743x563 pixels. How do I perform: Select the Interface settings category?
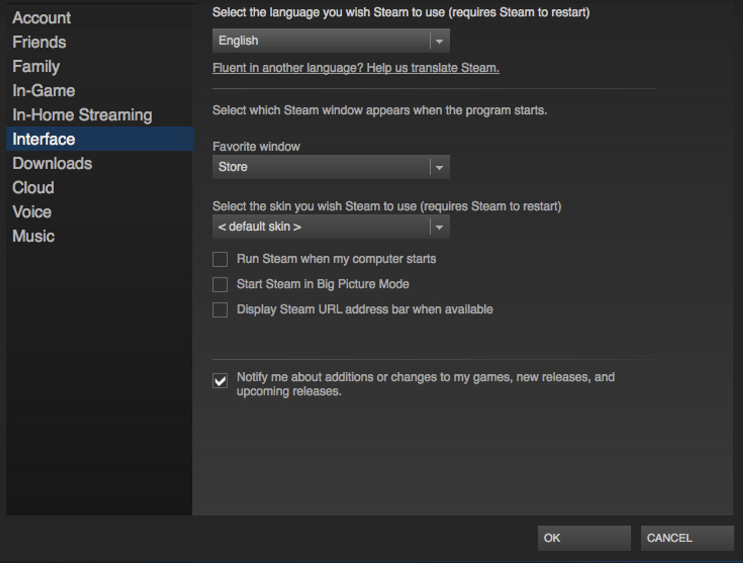click(x=100, y=139)
